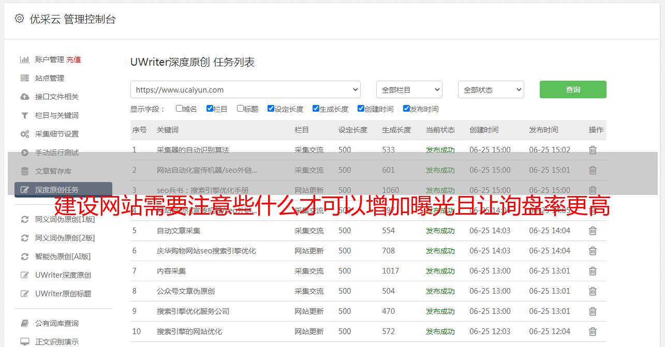Click the refresh icon for 智能伪原创[AI版]
The width and height of the screenshot is (665, 347).
tap(24, 257)
